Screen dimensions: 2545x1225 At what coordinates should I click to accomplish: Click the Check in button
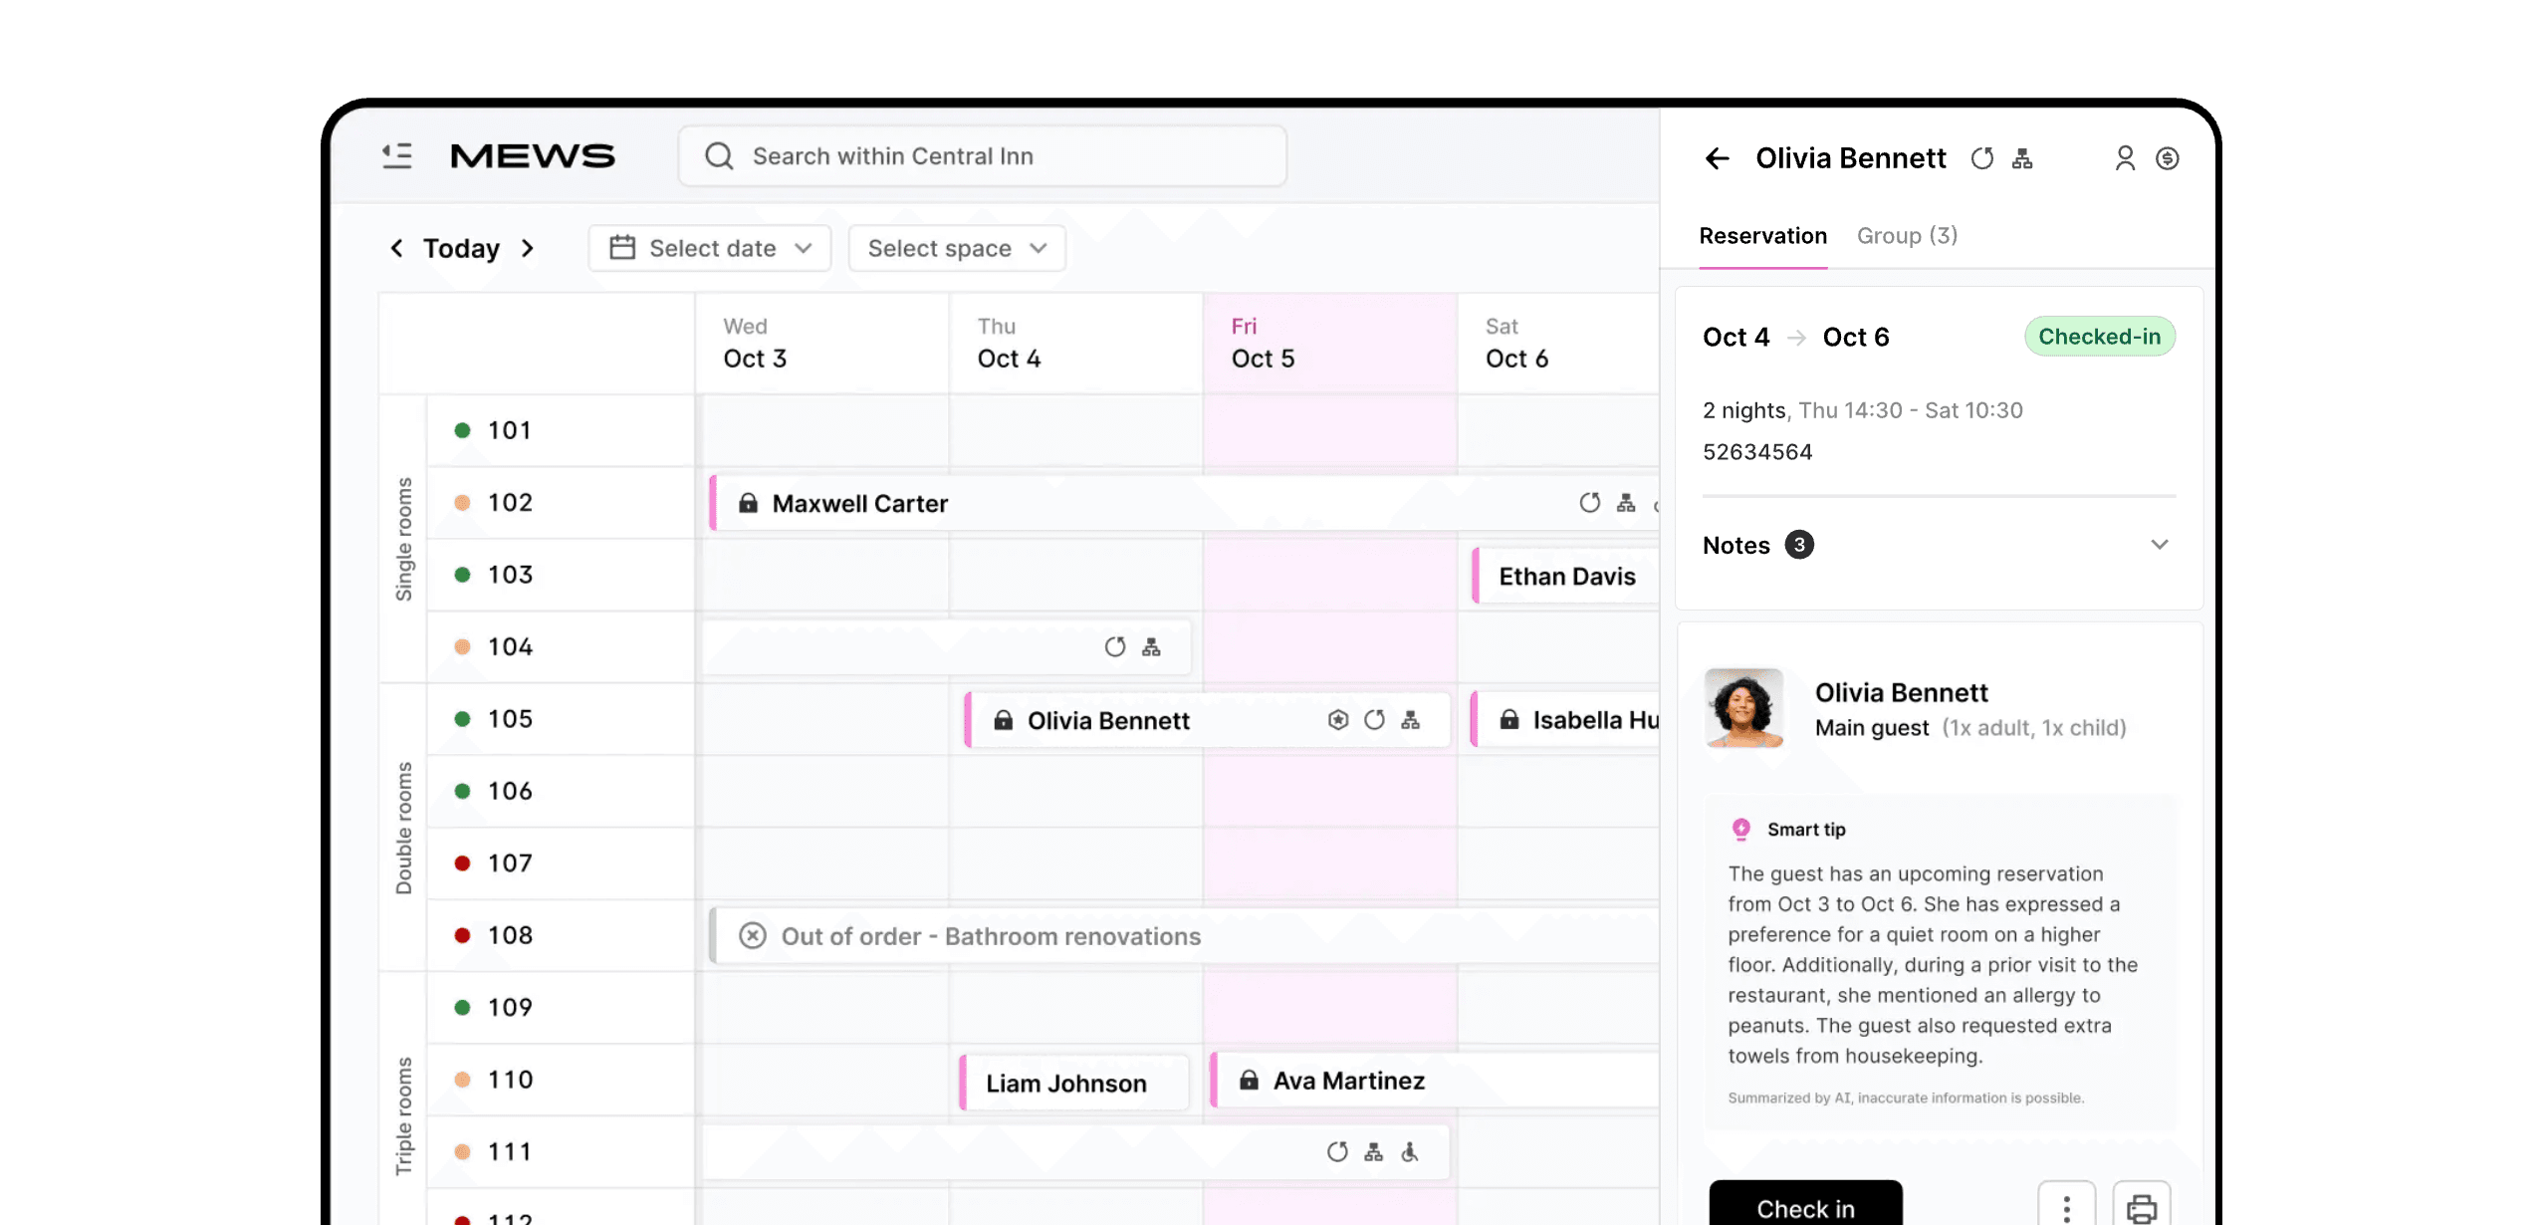[x=1805, y=1203]
